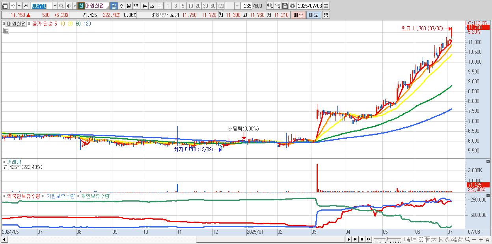Click the rewind replay button

pos(355,239)
